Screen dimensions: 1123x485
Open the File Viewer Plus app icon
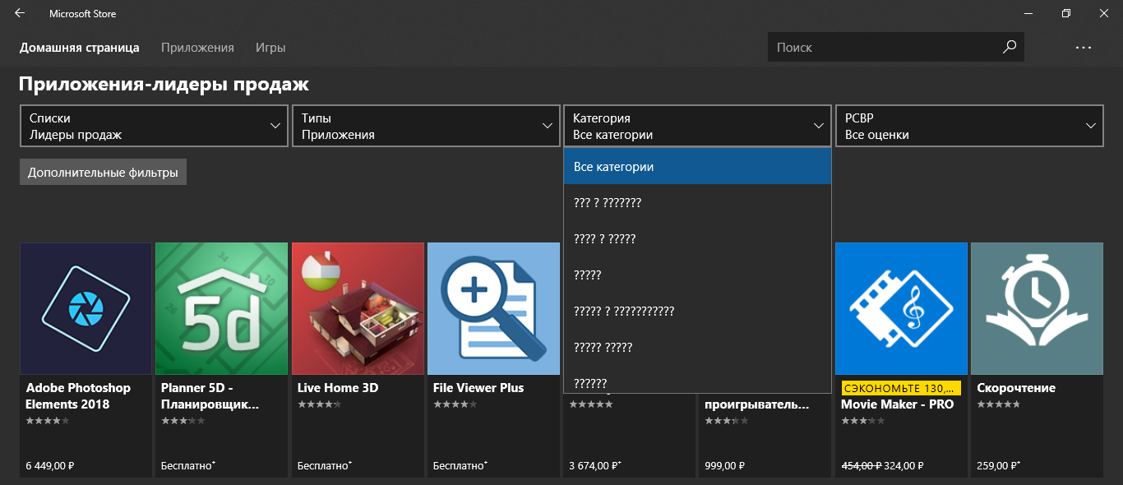tap(494, 308)
